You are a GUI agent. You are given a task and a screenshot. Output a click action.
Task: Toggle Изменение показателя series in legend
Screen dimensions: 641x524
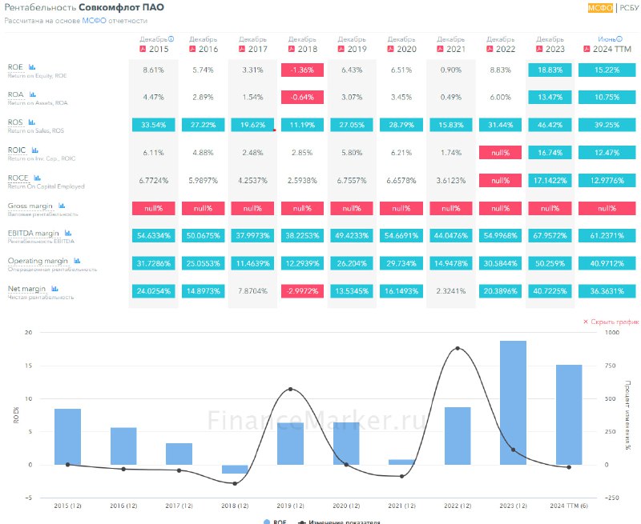pos(339,522)
